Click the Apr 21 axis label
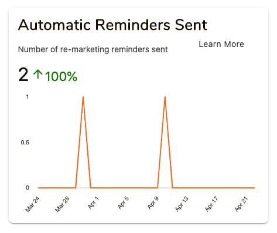Image resolution: width=277 pixels, height=233 pixels. click(x=241, y=204)
